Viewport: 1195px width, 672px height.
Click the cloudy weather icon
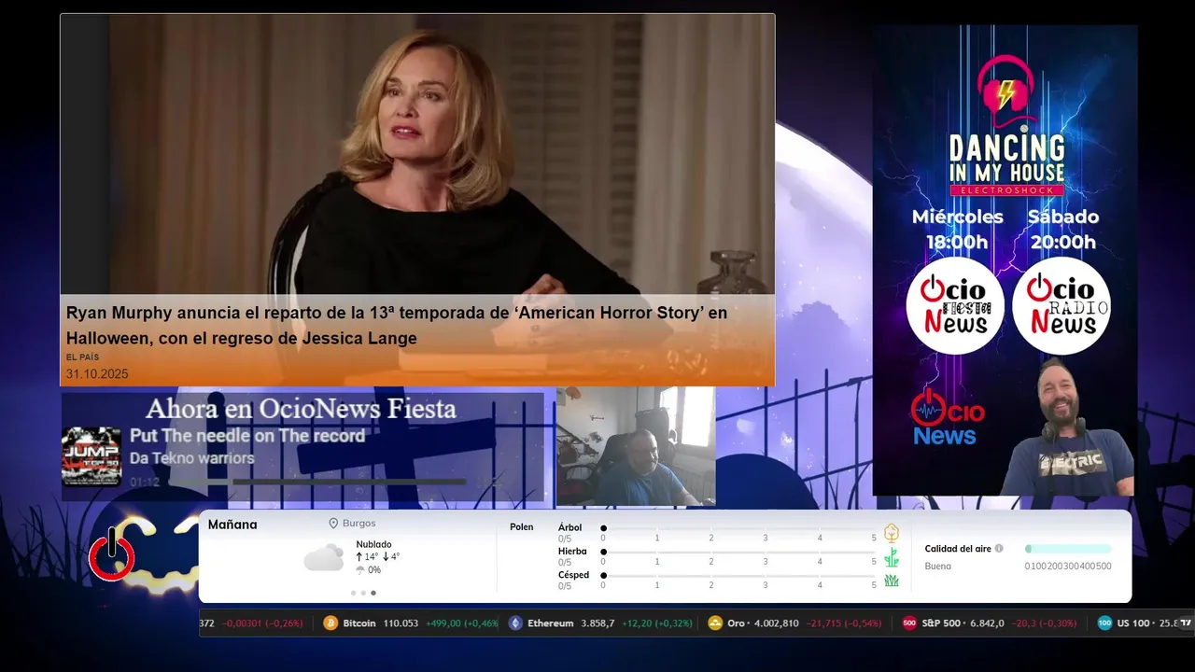[x=324, y=557]
